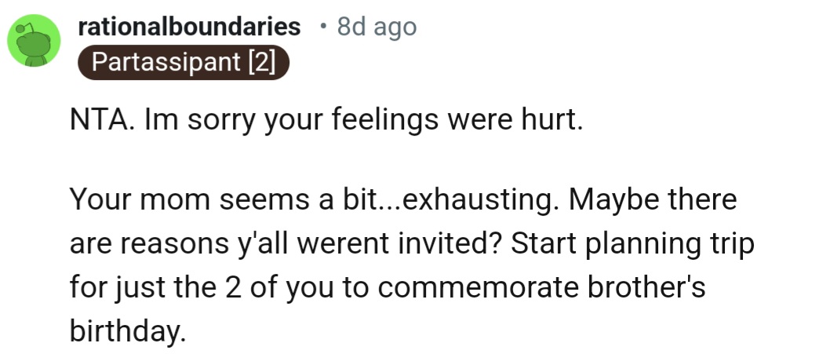The width and height of the screenshot is (819, 354).
Task: Click the "8d ago" comment timestamp
Action: click(x=376, y=27)
